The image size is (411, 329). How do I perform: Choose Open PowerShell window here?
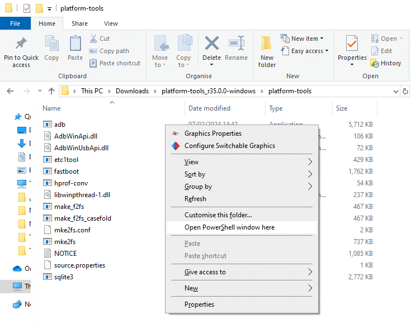(229, 227)
